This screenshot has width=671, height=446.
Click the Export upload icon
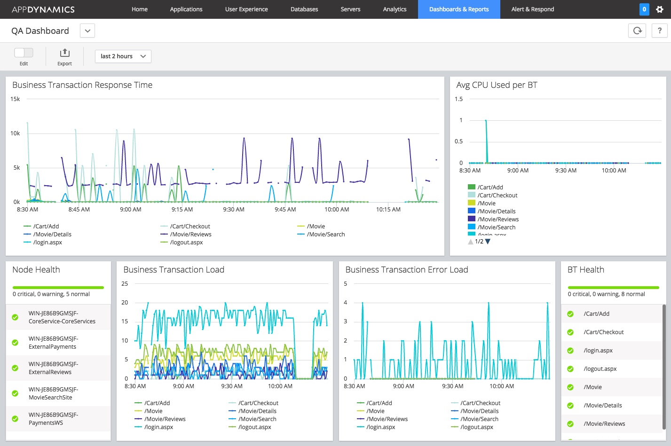click(64, 53)
